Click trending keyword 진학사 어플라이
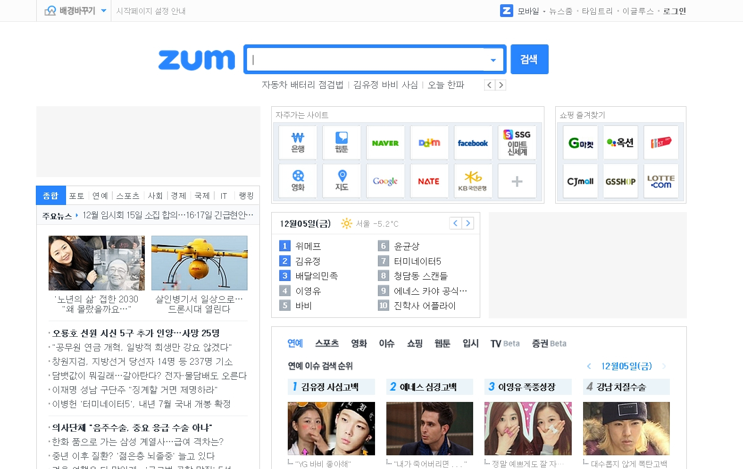The height and width of the screenshot is (469, 743). coord(425,306)
